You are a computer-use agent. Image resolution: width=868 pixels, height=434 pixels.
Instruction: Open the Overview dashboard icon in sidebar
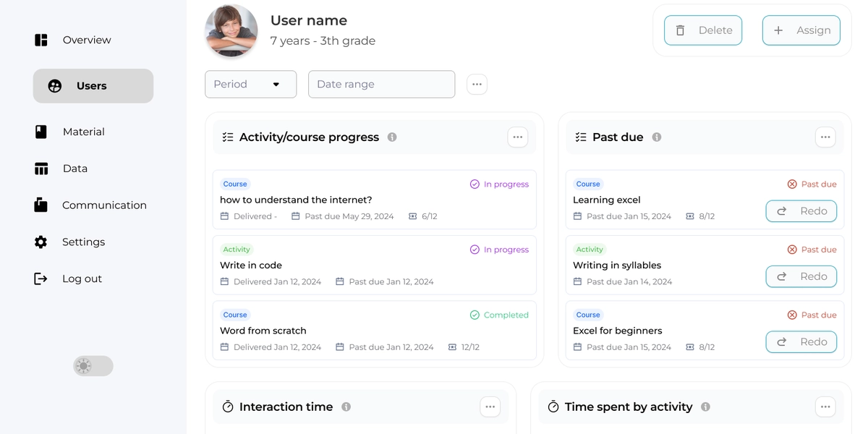point(41,40)
